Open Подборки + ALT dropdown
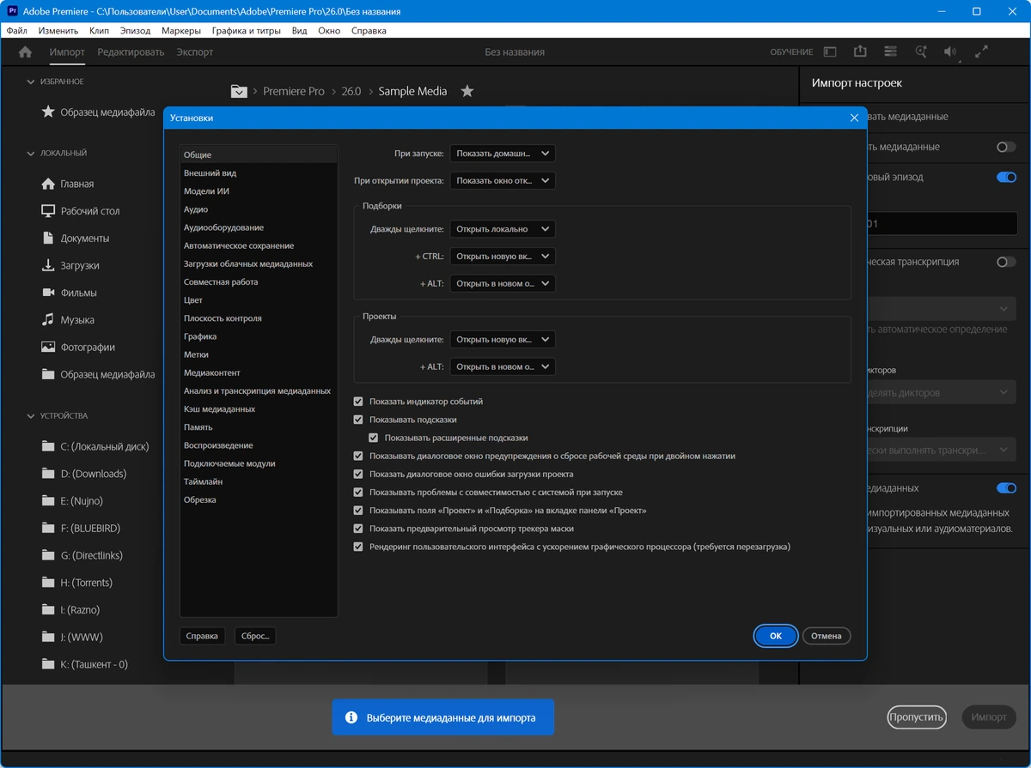This screenshot has width=1031, height=768. tap(503, 283)
